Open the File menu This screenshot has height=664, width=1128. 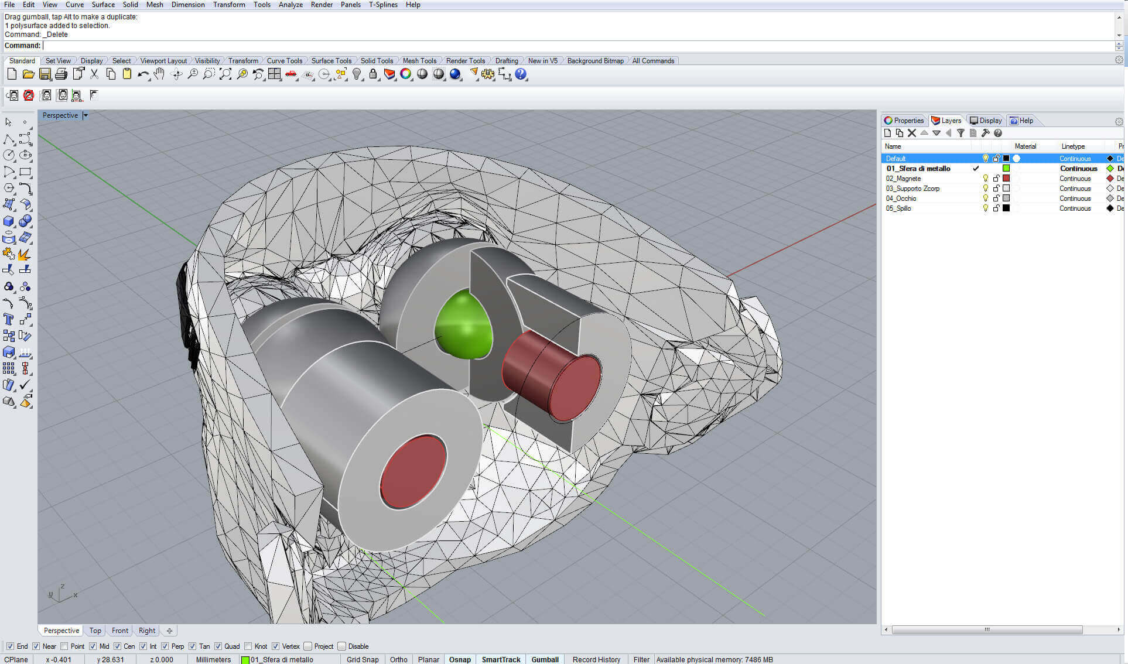coord(9,5)
